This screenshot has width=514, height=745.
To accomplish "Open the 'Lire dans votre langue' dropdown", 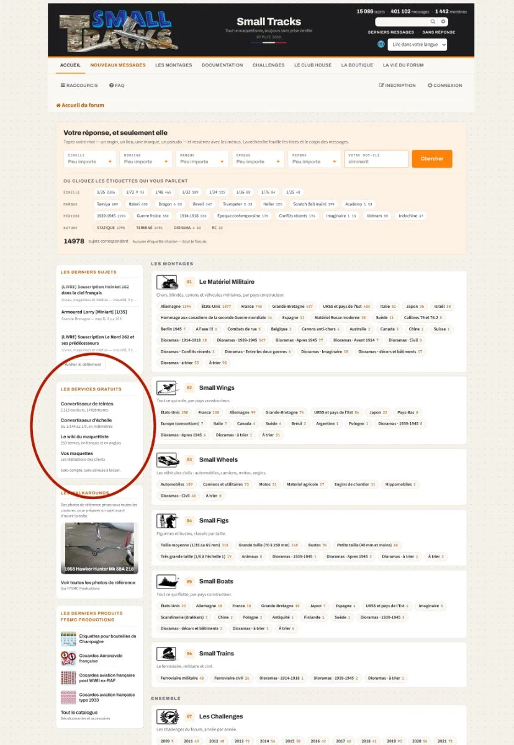I will tap(417, 45).
